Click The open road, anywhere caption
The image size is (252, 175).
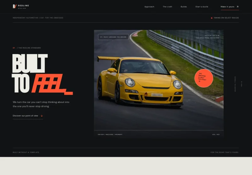tap(207, 38)
